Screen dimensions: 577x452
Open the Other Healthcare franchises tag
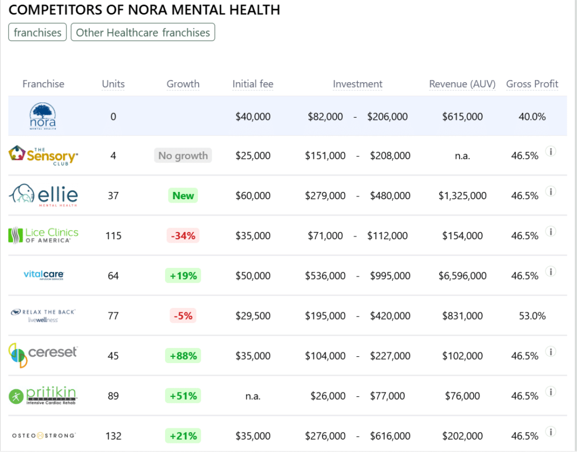pos(143,32)
